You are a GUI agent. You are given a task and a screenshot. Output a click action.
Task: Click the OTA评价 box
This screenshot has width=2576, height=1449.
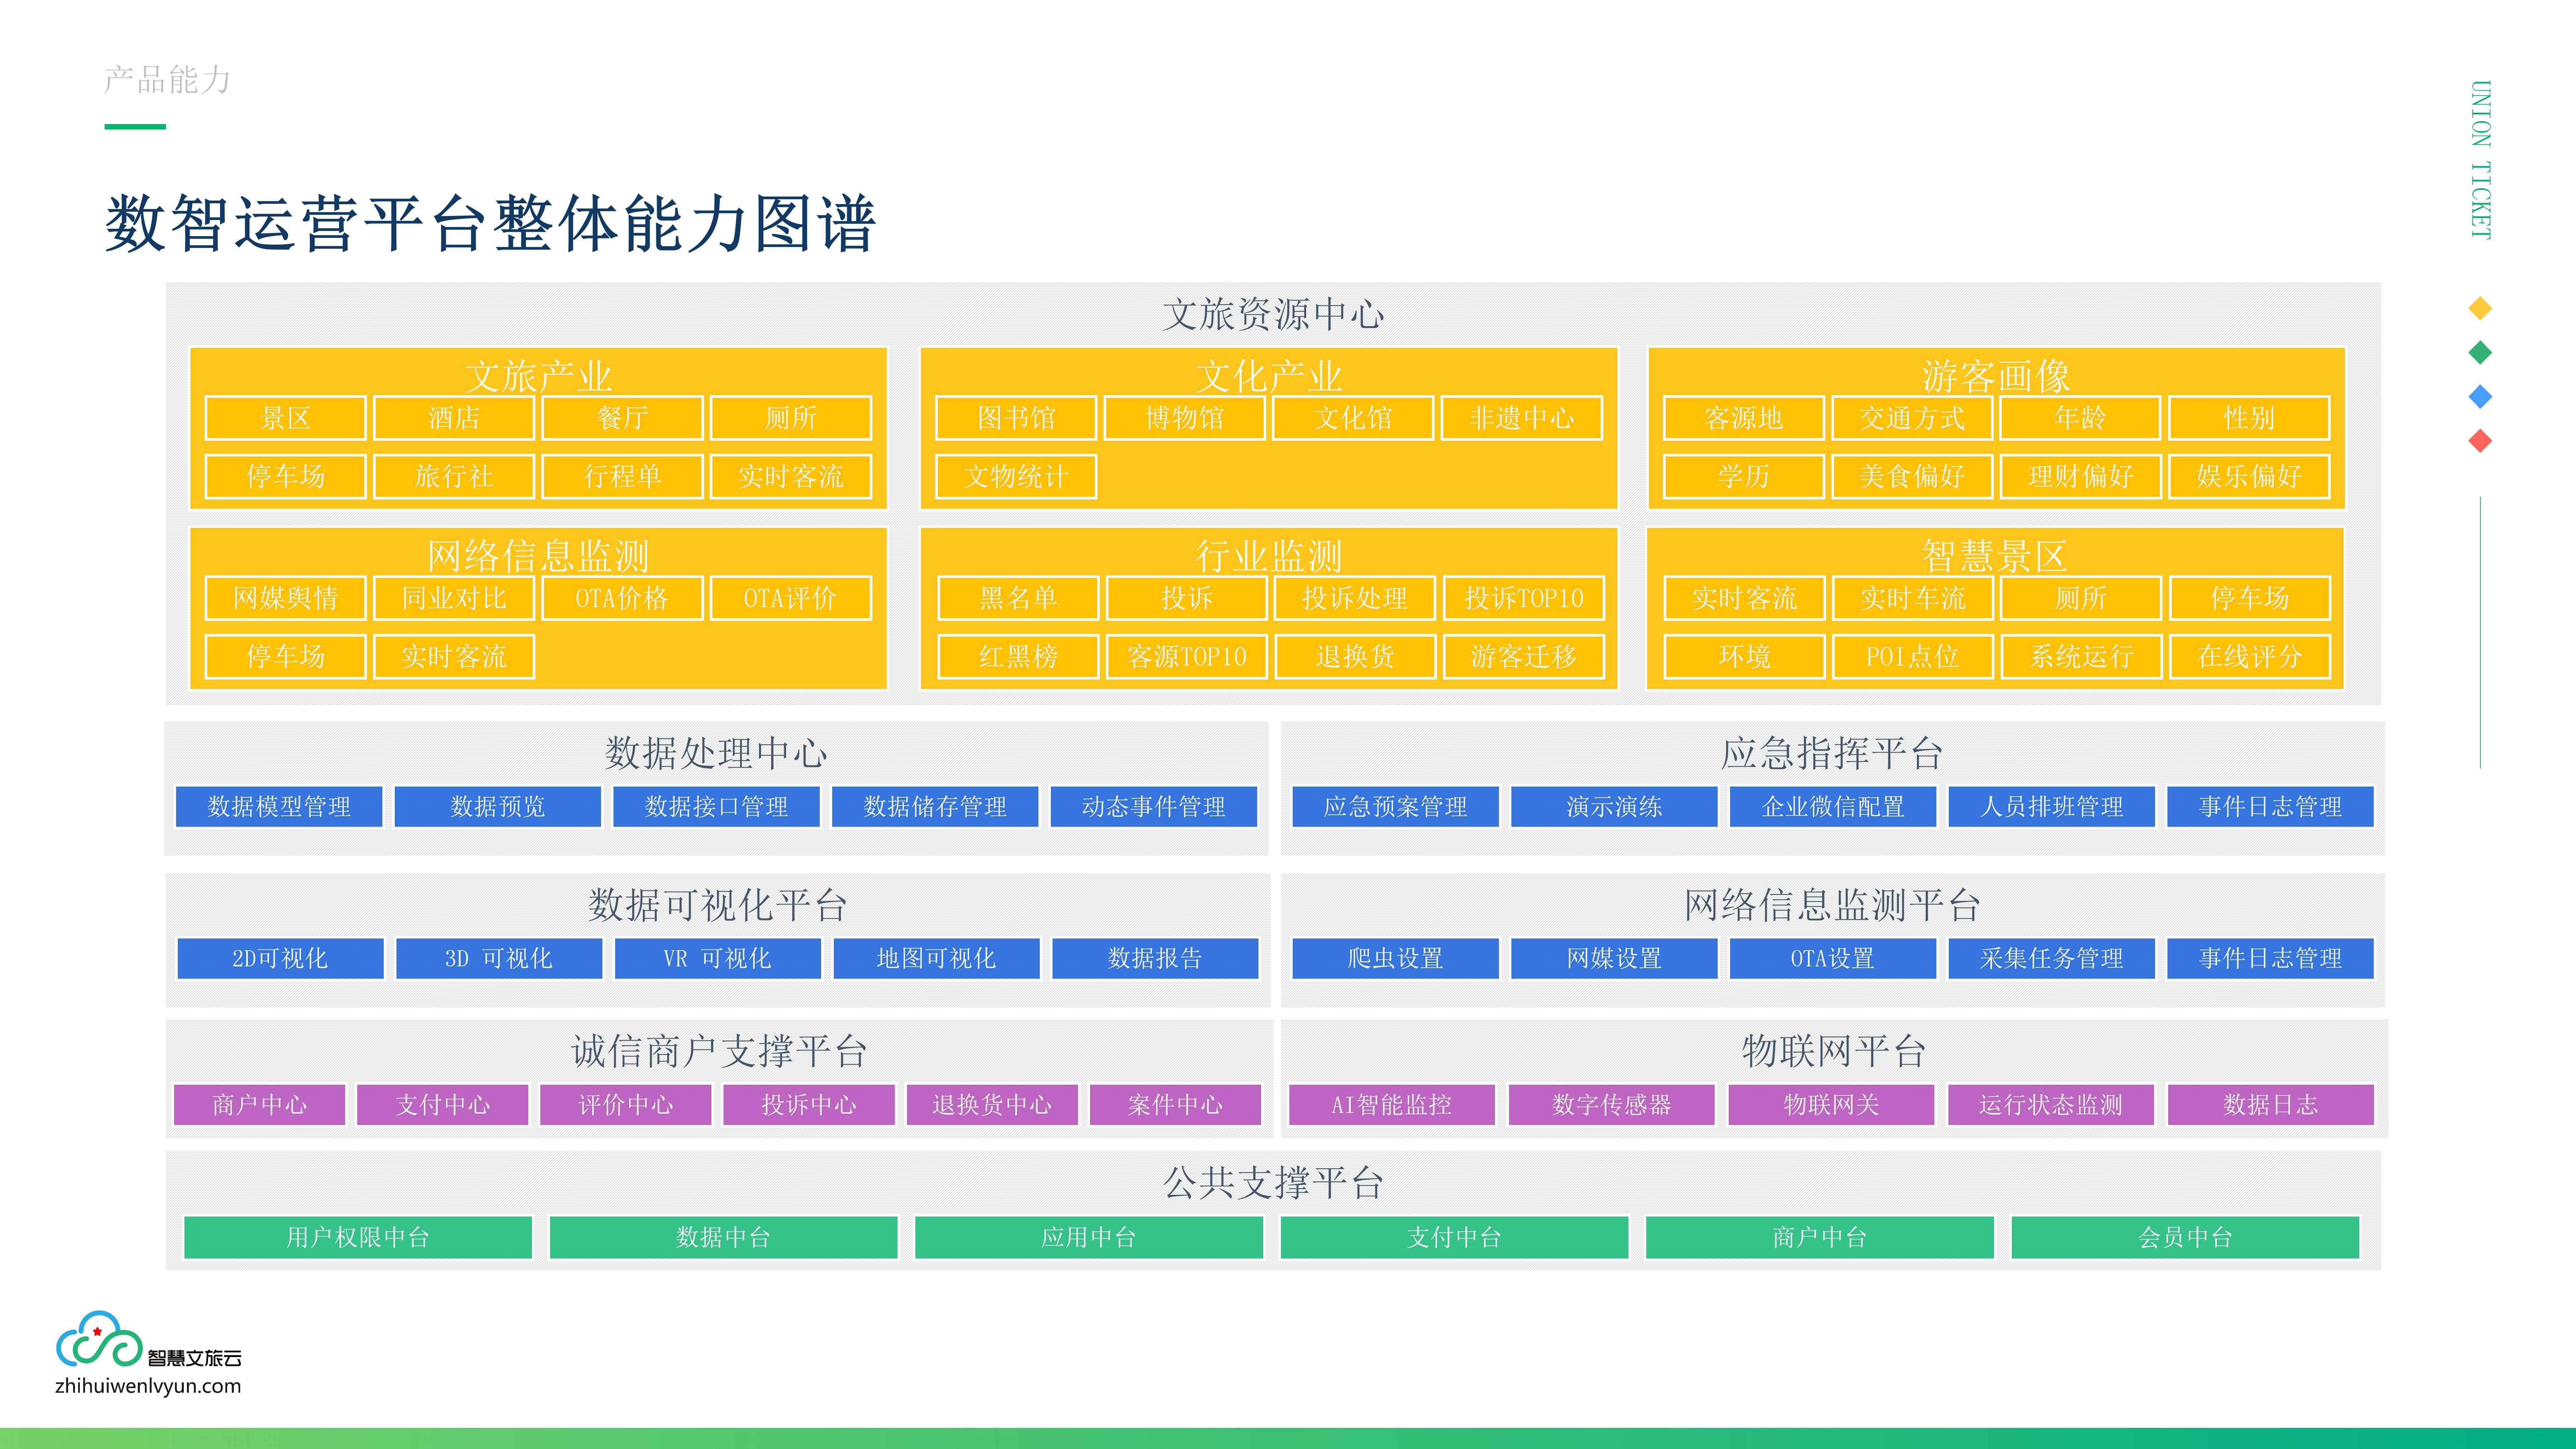791,598
